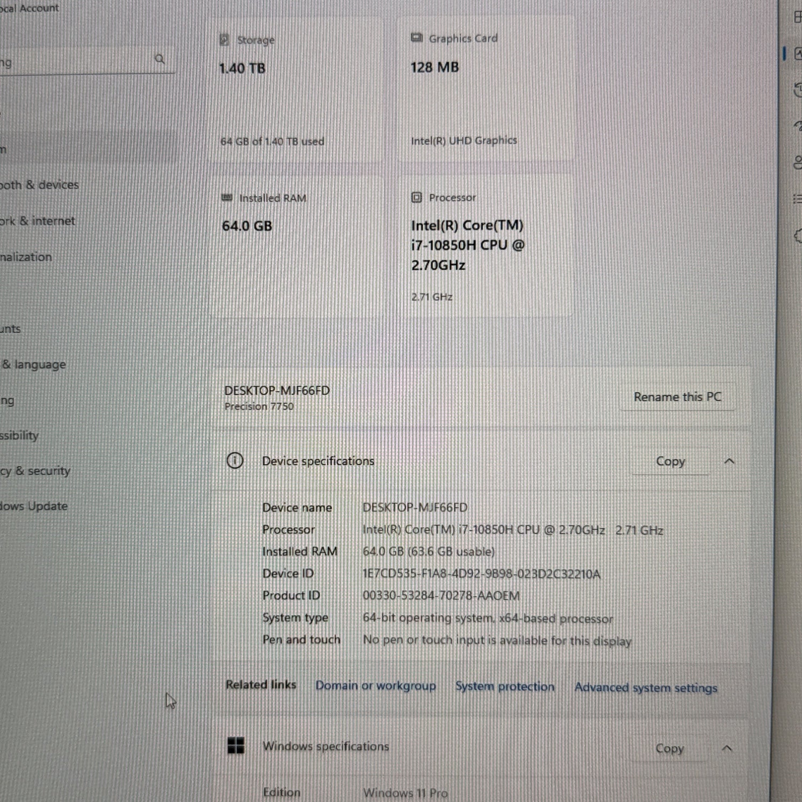Click '64-bit operating system' System type value
Screen dimensions: 802x802
(x=488, y=618)
